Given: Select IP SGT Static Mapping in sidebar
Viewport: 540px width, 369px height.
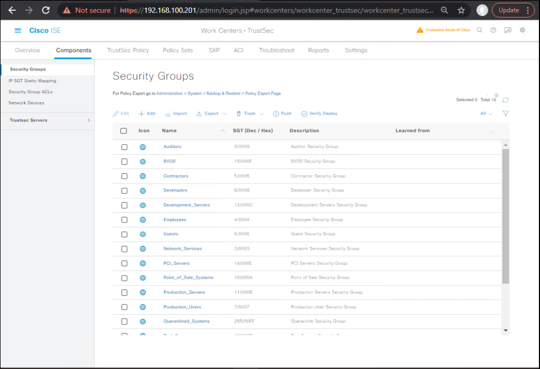Looking at the screenshot, I should [x=32, y=81].
